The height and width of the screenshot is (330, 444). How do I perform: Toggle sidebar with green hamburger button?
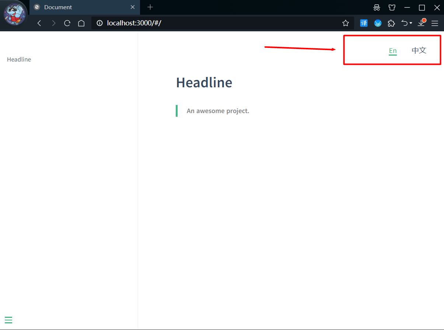tap(8, 320)
